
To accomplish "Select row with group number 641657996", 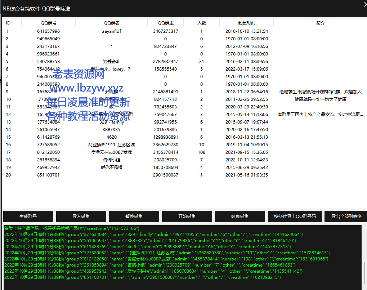I will 48,31.
